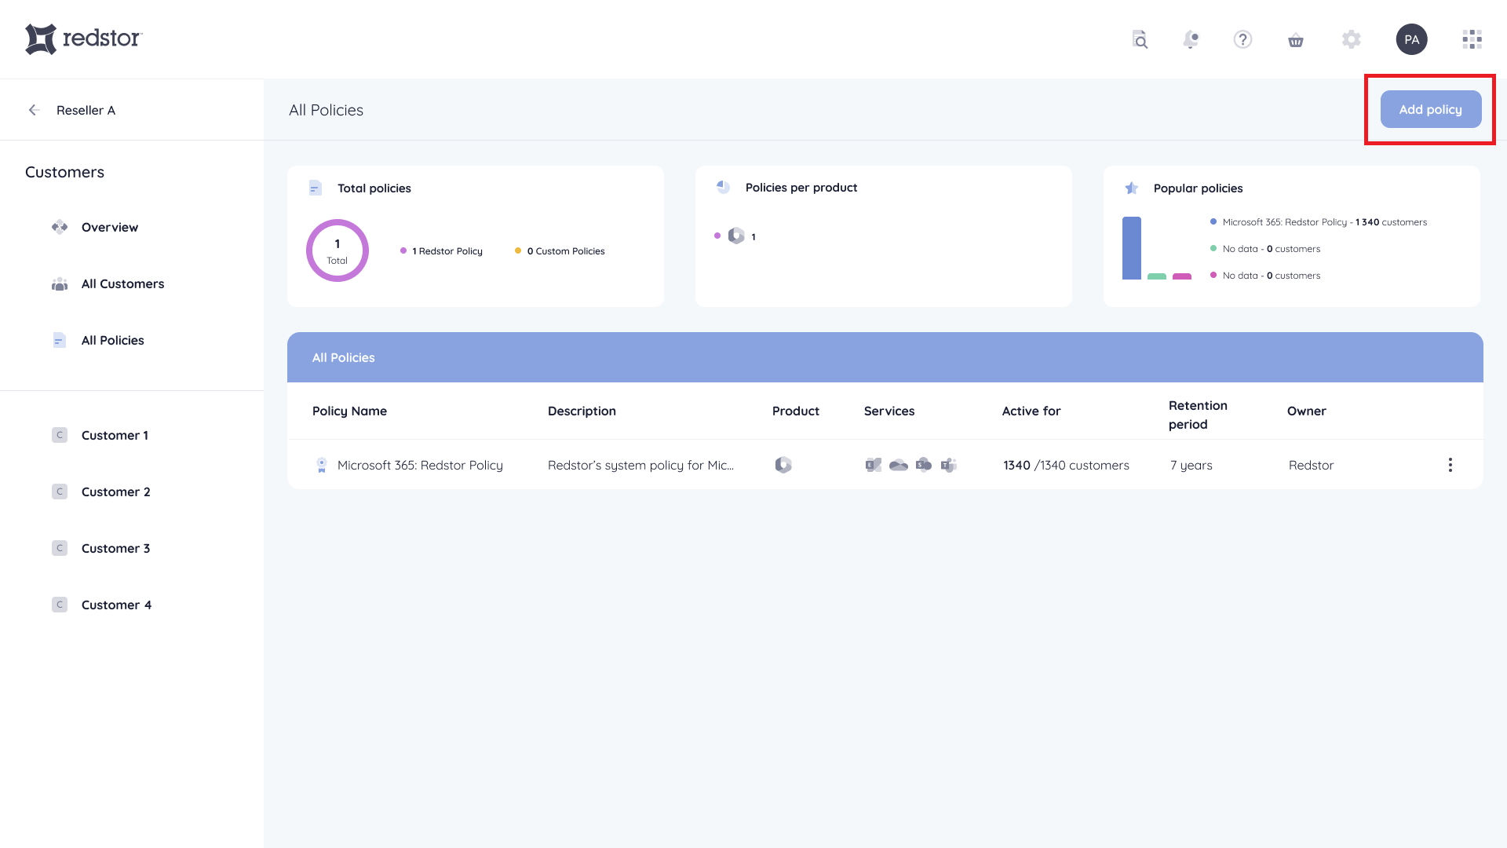Click the policy ribbon icon beside Microsoft 365: Redstor Policy
Image resolution: width=1507 pixels, height=848 pixels.
[321, 465]
